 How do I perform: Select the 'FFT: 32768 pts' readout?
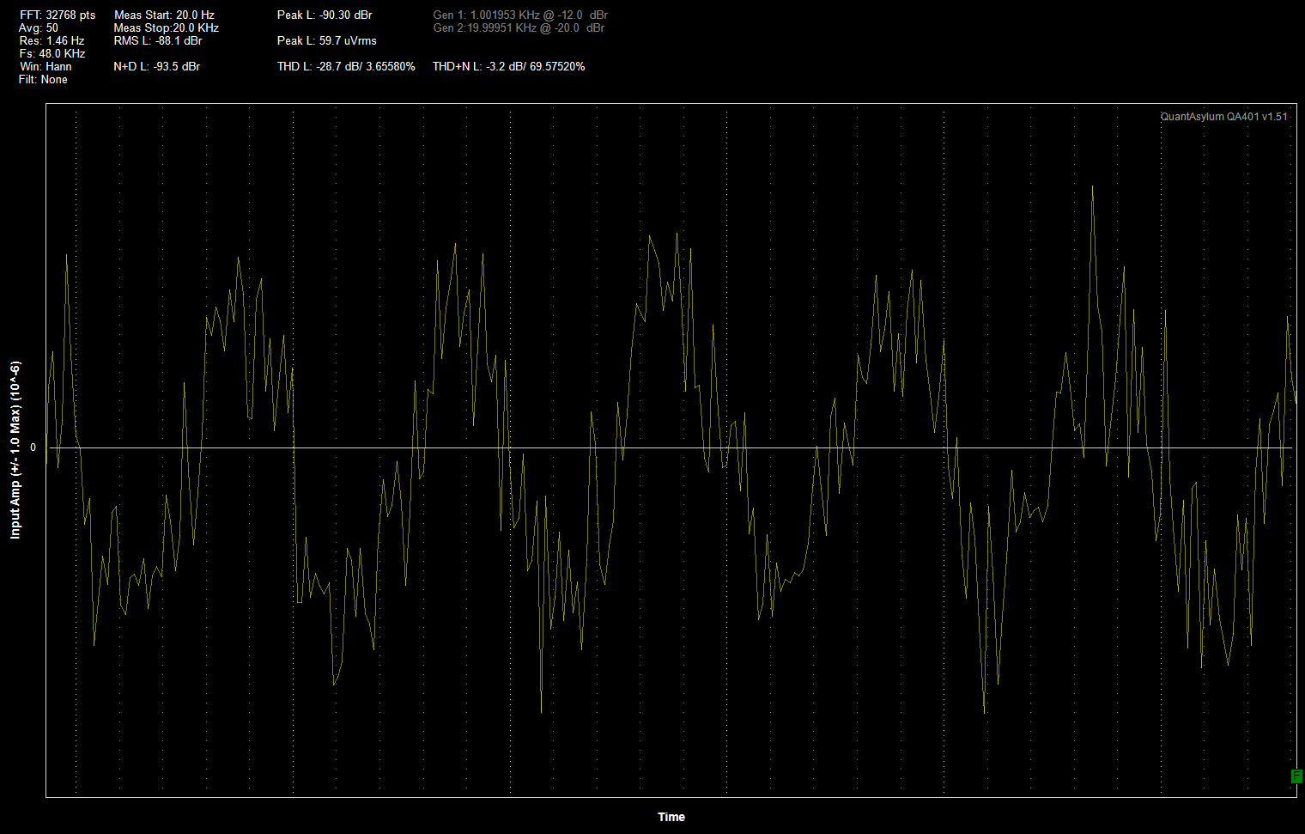pos(58,15)
